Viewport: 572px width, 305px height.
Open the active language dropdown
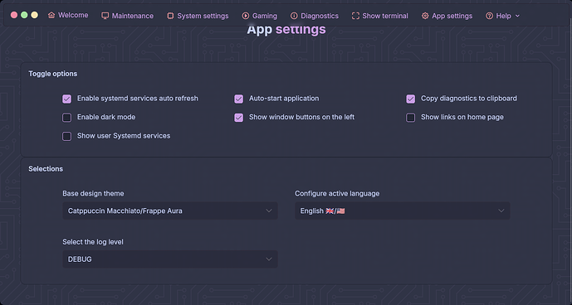click(x=403, y=211)
